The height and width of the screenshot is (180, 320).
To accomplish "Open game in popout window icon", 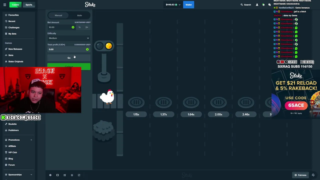I will click(x=79, y=175).
